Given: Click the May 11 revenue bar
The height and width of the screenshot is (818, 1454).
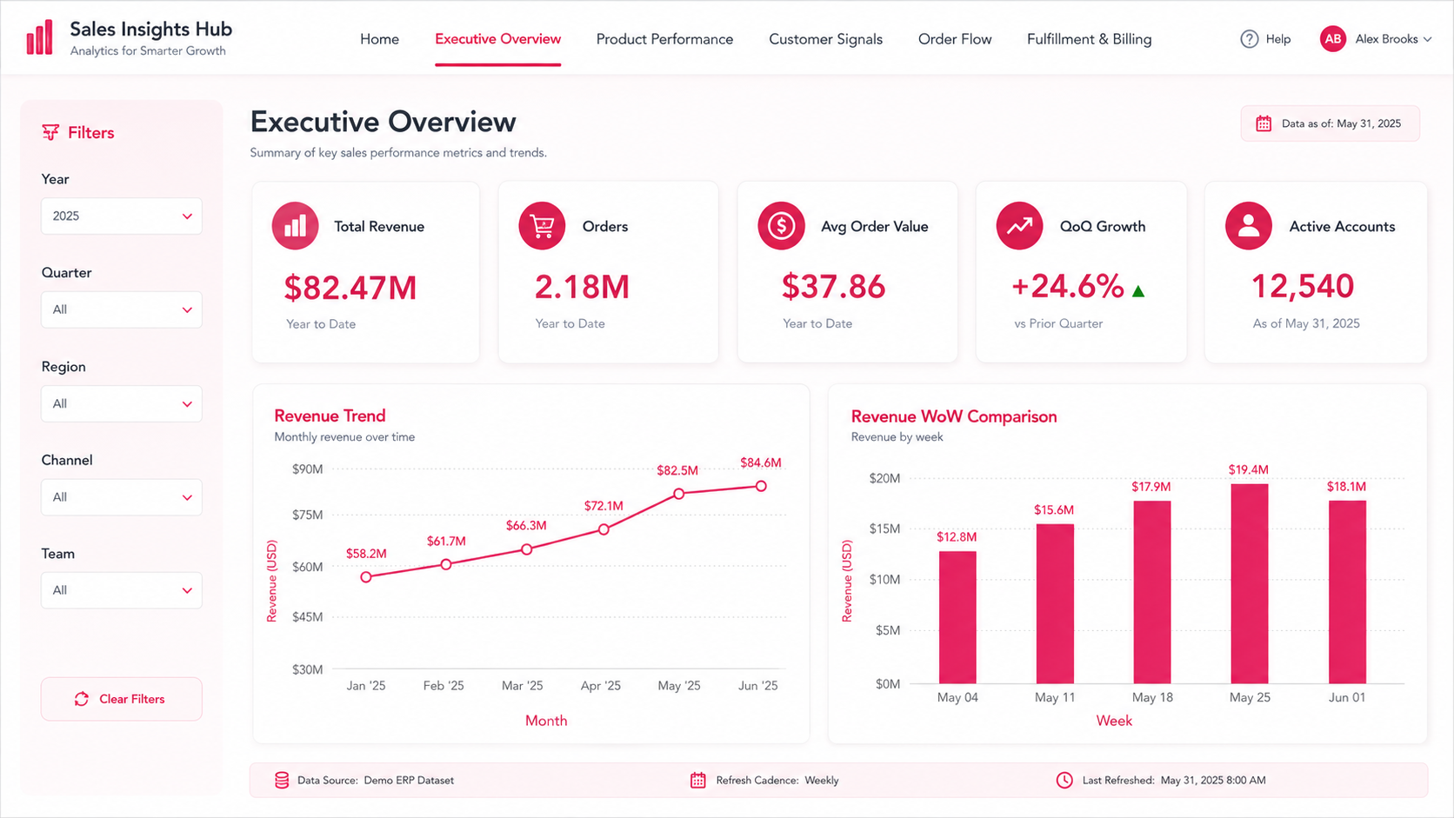Looking at the screenshot, I should pyautogui.click(x=1055, y=603).
